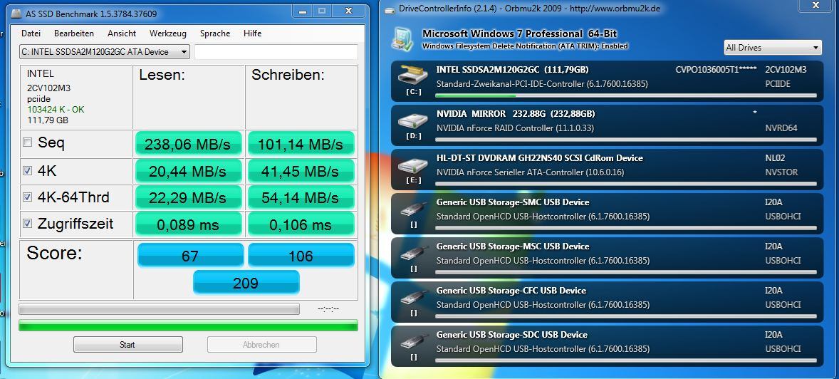The image size is (839, 379).
Task: Click the read score 67 box
Action: tap(190, 255)
